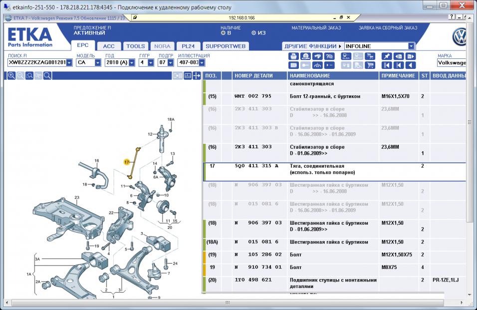Jump to first record with the double-bar arrow
The image size is (477, 310).
click(387, 65)
